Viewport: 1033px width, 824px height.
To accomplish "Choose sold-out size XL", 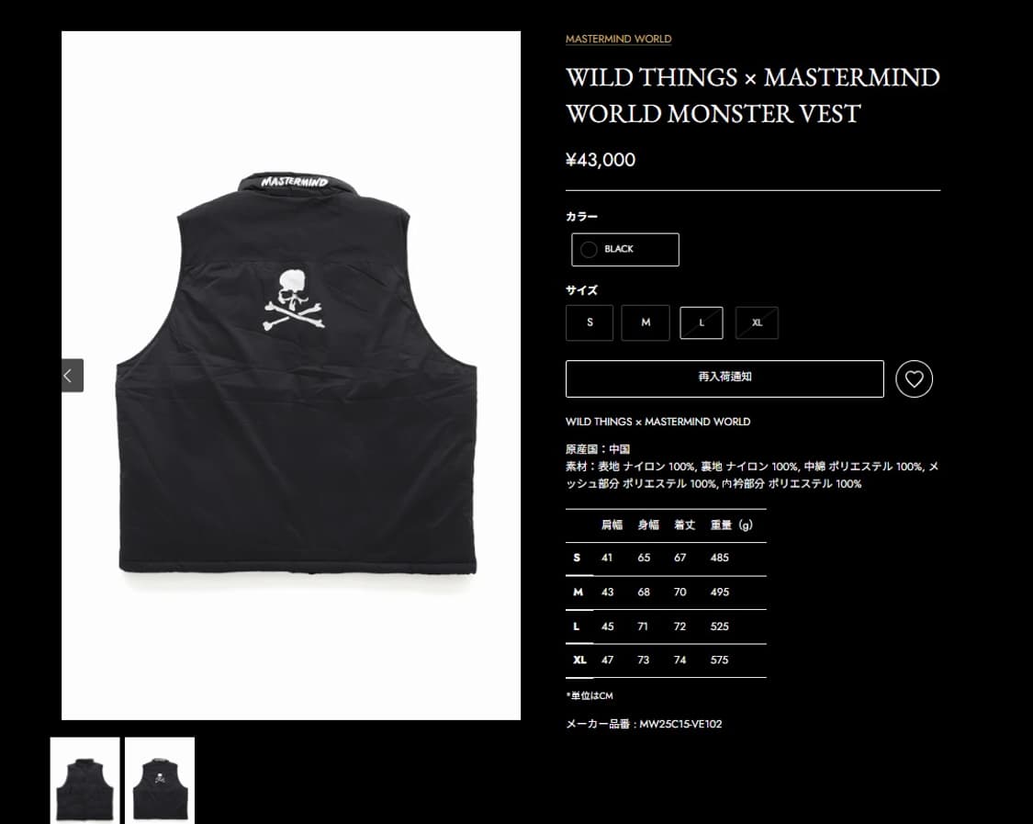I will pos(757,323).
